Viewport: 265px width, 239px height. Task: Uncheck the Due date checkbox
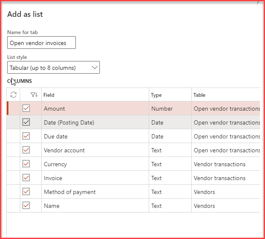tap(26, 136)
